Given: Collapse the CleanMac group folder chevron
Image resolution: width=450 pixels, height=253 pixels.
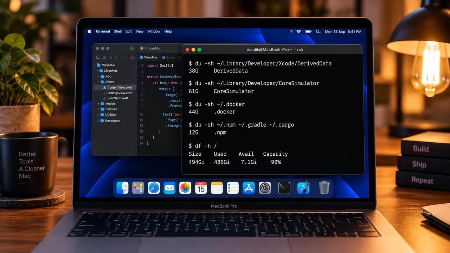Looking at the screenshot, I should 97,71.
